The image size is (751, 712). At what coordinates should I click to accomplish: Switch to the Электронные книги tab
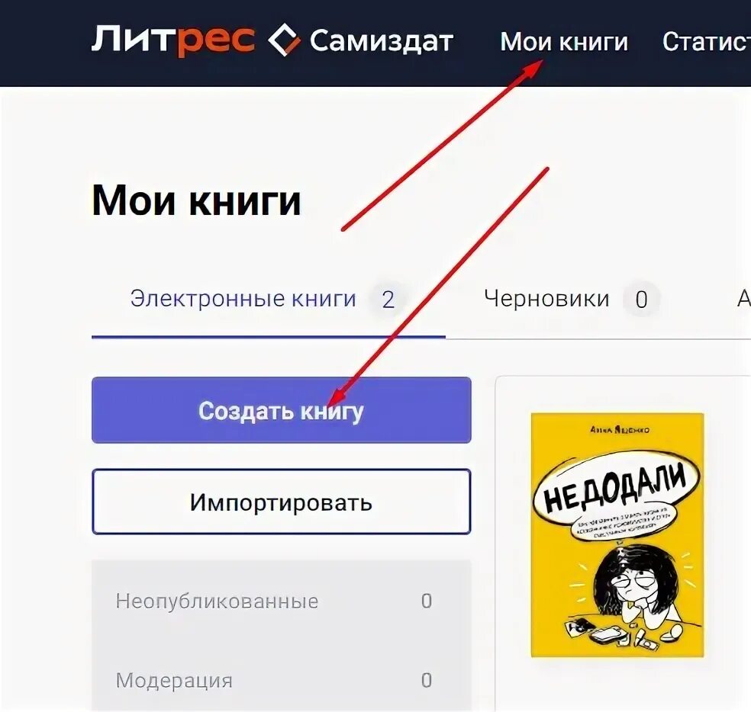[x=243, y=299]
